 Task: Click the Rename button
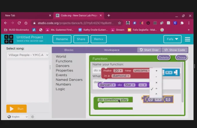[x=62, y=39]
